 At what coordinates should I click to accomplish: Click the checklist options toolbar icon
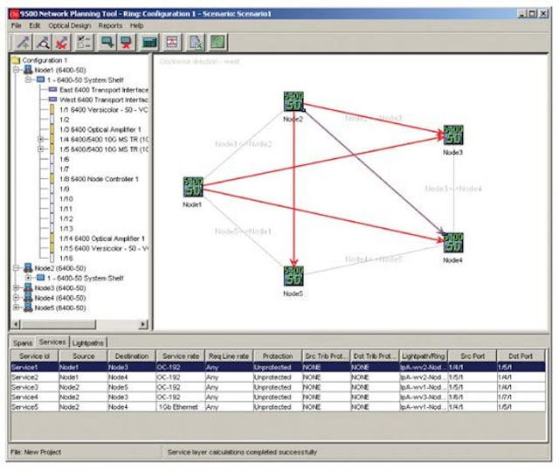point(85,43)
